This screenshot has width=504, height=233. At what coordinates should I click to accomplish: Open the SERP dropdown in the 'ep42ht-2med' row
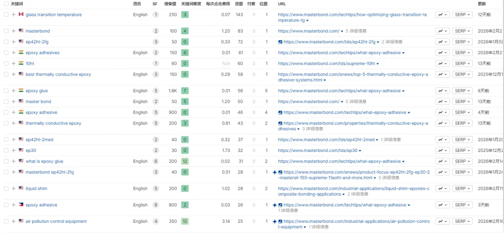[x=462, y=140]
